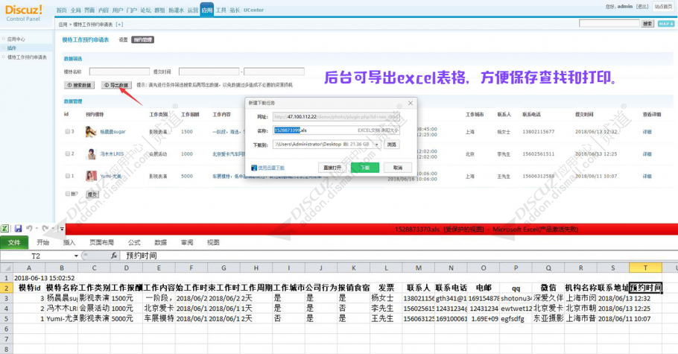Click the 搜索 button beside the top search box

tap(647, 24)
